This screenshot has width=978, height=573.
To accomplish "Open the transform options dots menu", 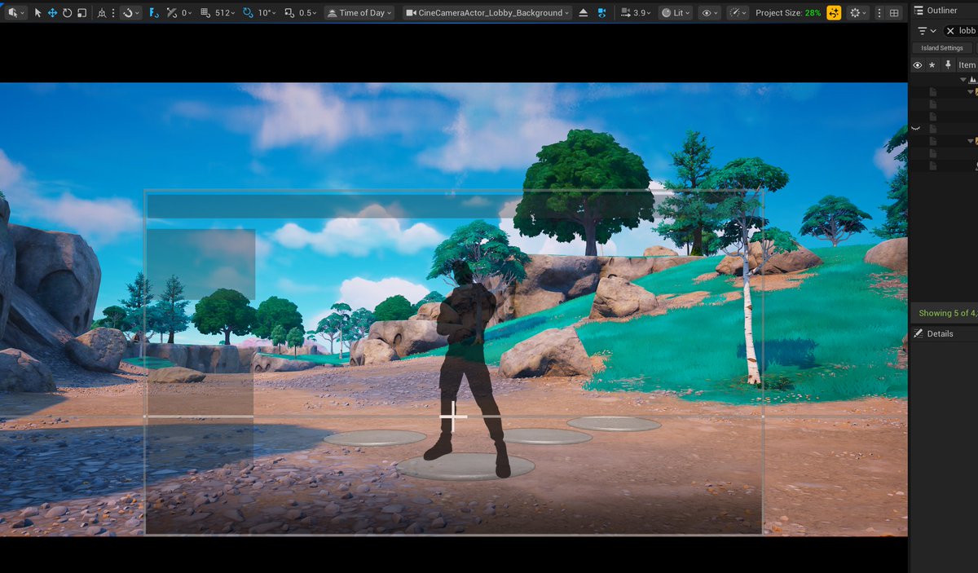I will tap(112, 13).
